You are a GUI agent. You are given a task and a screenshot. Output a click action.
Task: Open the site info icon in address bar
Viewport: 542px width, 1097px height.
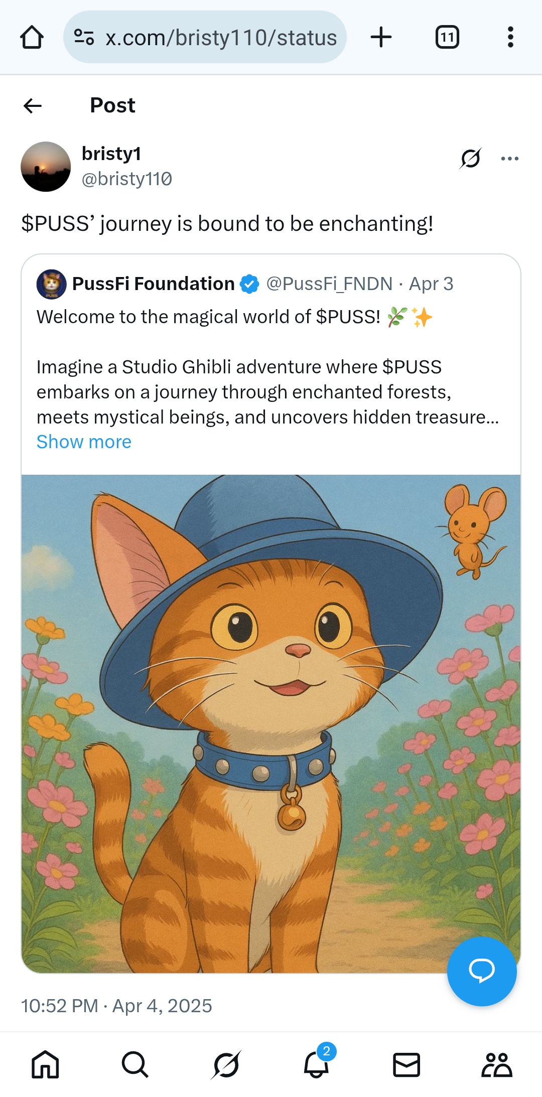84,37
